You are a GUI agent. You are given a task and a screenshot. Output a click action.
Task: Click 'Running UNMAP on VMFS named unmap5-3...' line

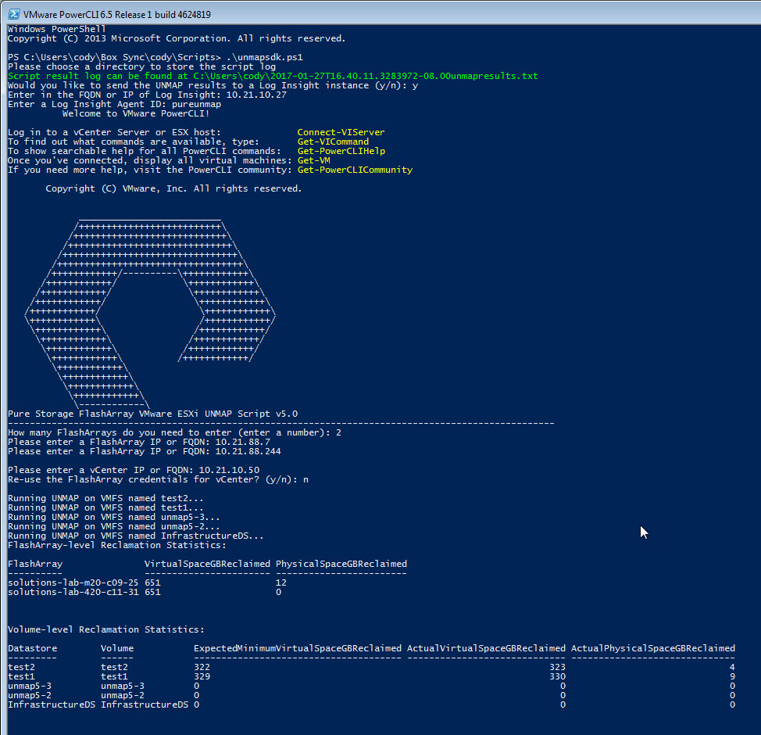[114, 517]
